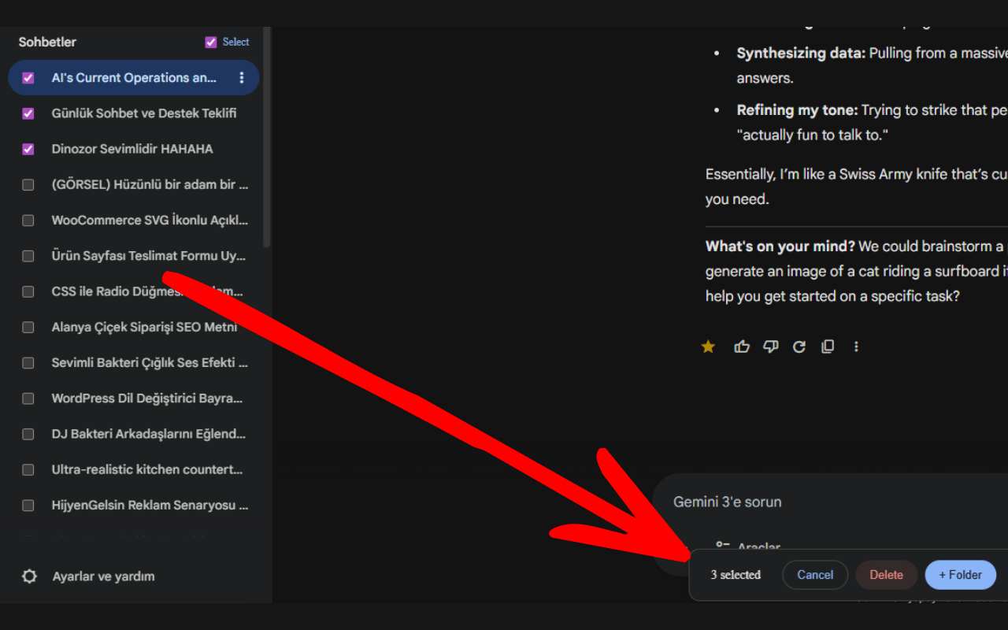Give thumbs up to the response
The width and height of the screenshot is (1008, 630).
click(x=742, y=346)
